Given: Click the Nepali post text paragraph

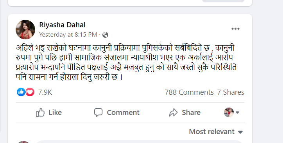Looking at the screenshot, I should (126, 62).
